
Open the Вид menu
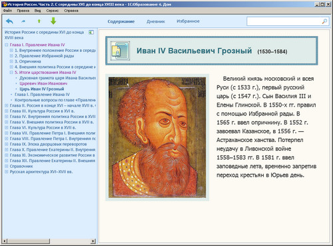pyautogui.click(x=37, y=11)
